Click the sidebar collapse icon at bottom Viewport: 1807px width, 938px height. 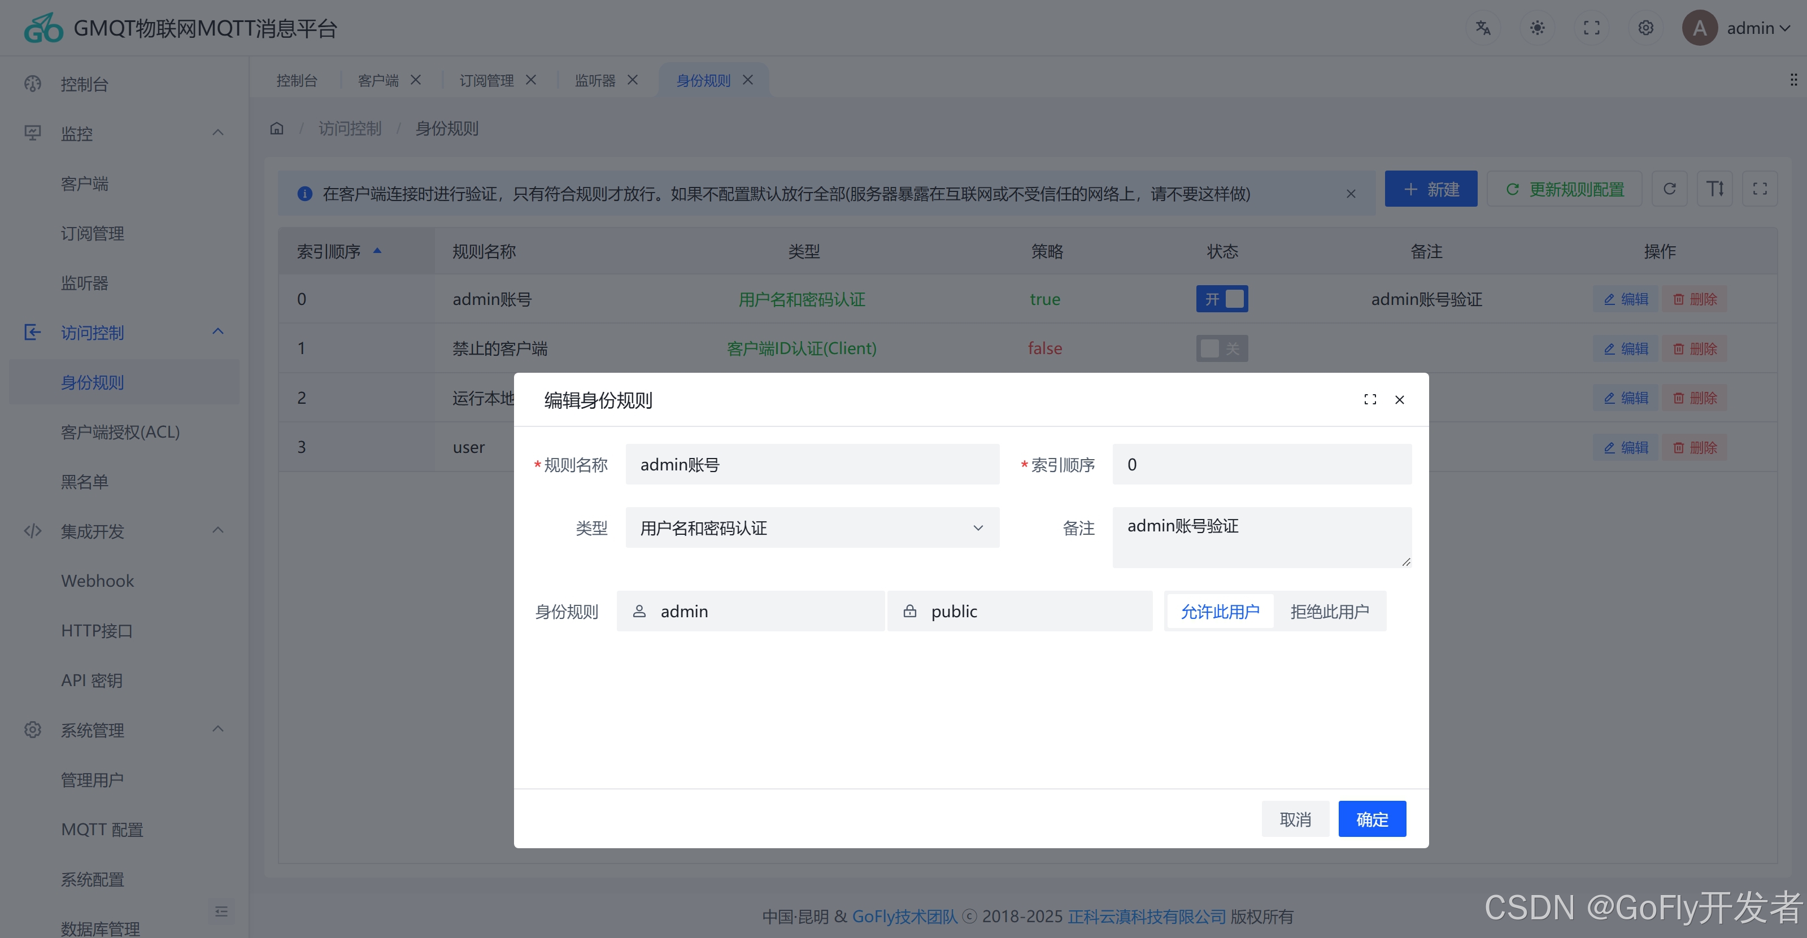coord(221,911)
